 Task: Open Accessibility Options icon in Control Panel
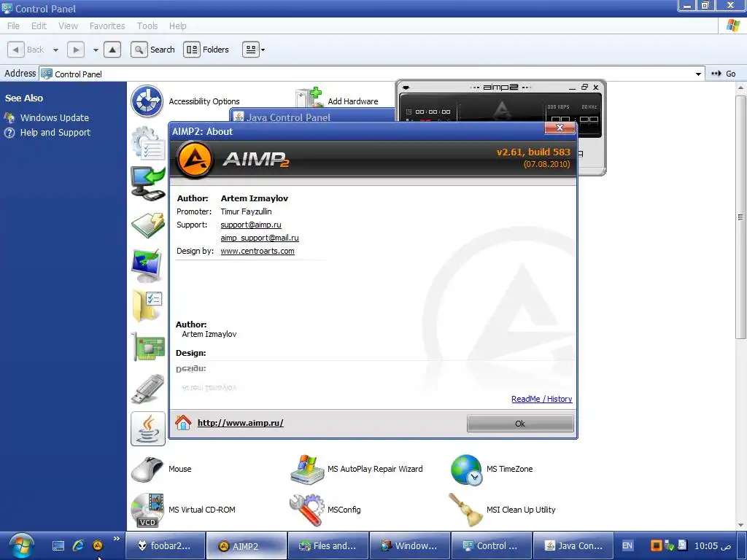coord(147,101)
